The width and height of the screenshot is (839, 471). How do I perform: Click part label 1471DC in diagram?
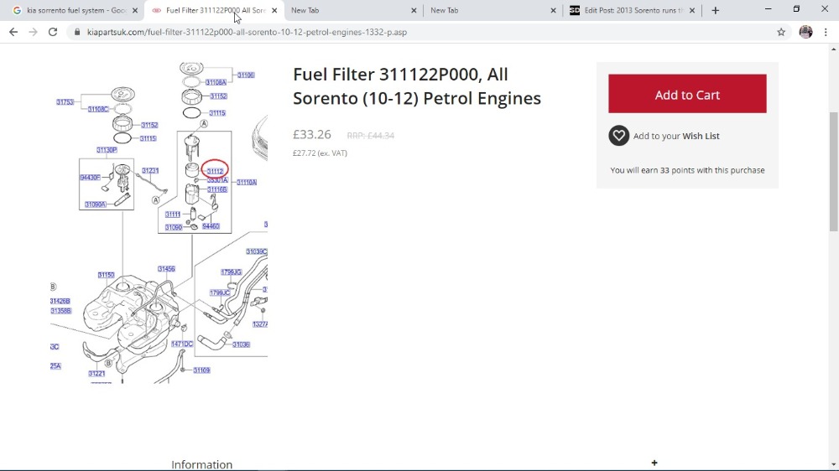[x=182, y=344]
